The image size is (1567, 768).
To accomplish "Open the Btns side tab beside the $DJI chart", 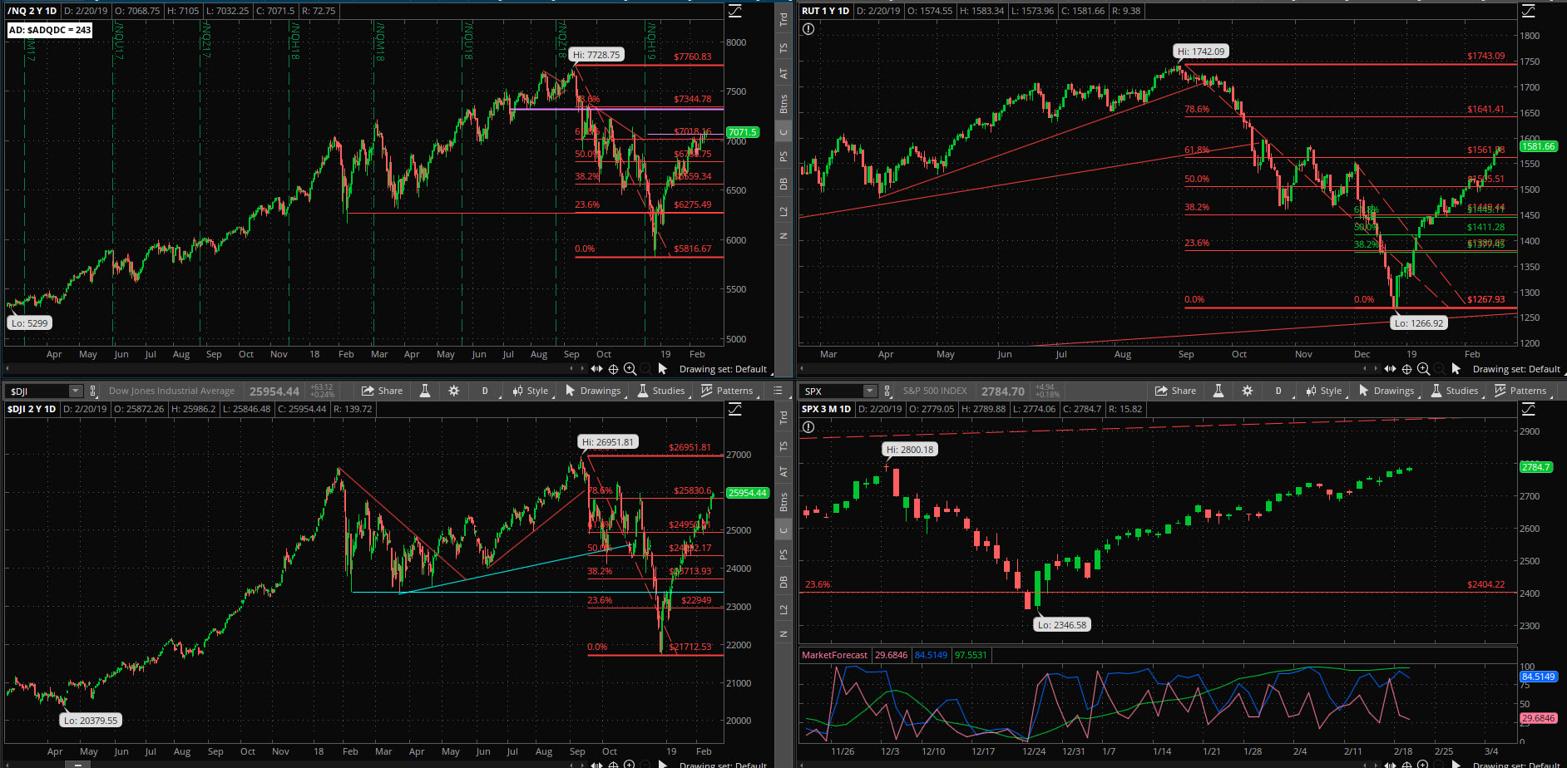I will (x=783, y=502).
